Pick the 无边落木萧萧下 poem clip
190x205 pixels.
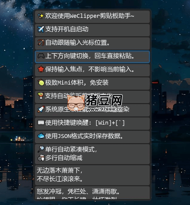92,175
